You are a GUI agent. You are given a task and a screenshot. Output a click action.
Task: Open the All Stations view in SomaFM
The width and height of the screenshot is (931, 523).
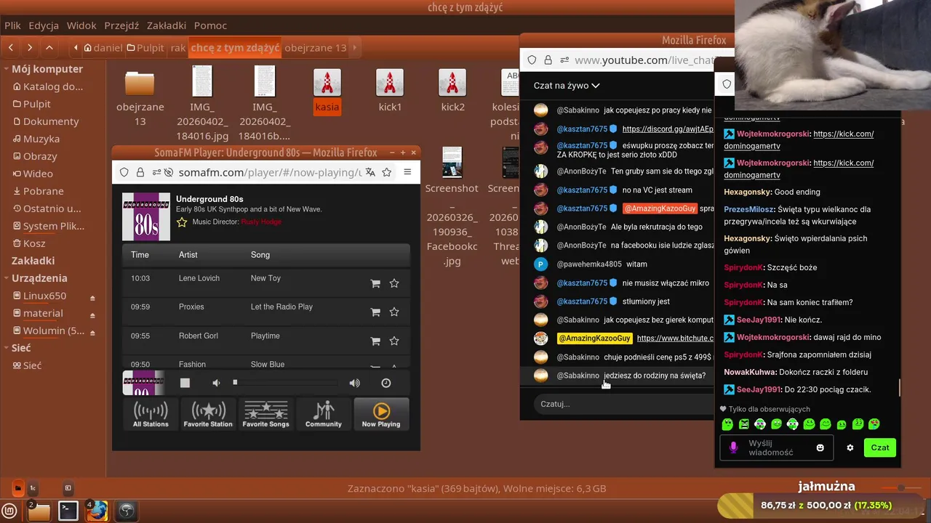click(x=151, y=414)
